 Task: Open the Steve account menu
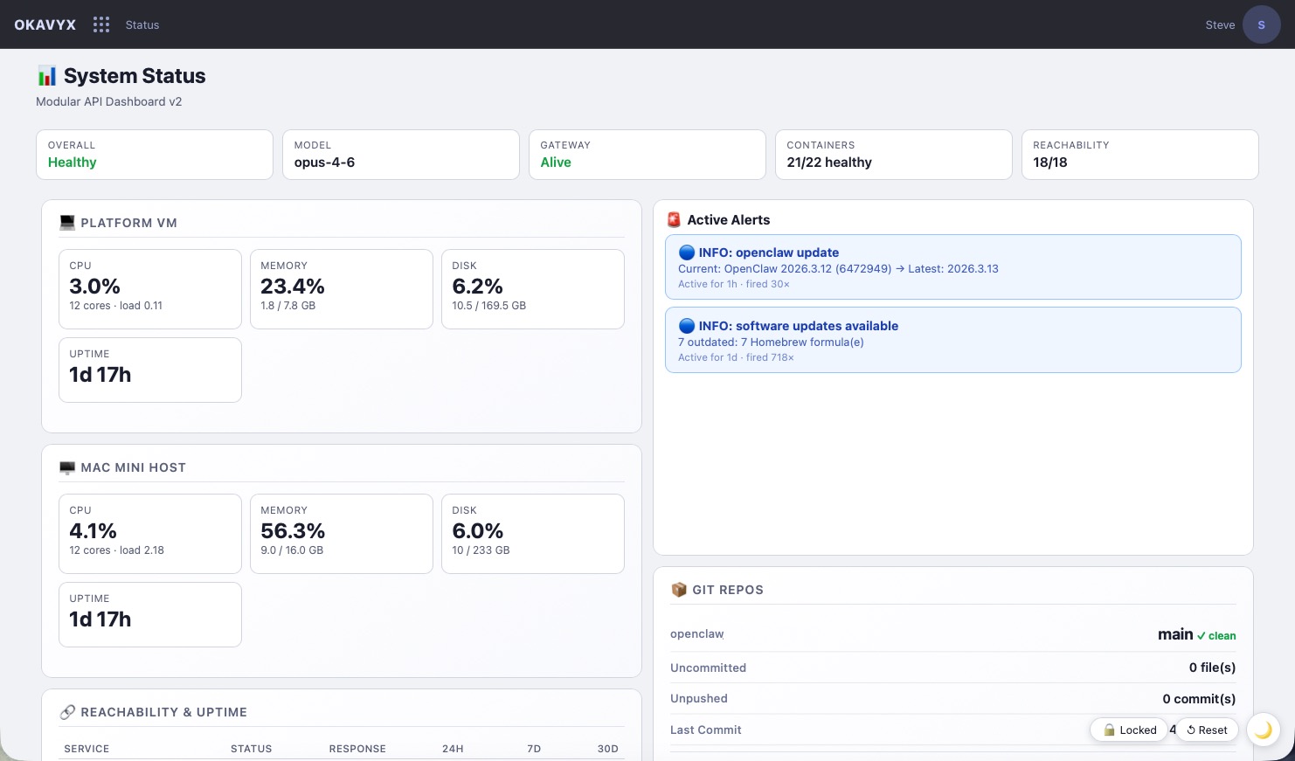(1220, 24)
